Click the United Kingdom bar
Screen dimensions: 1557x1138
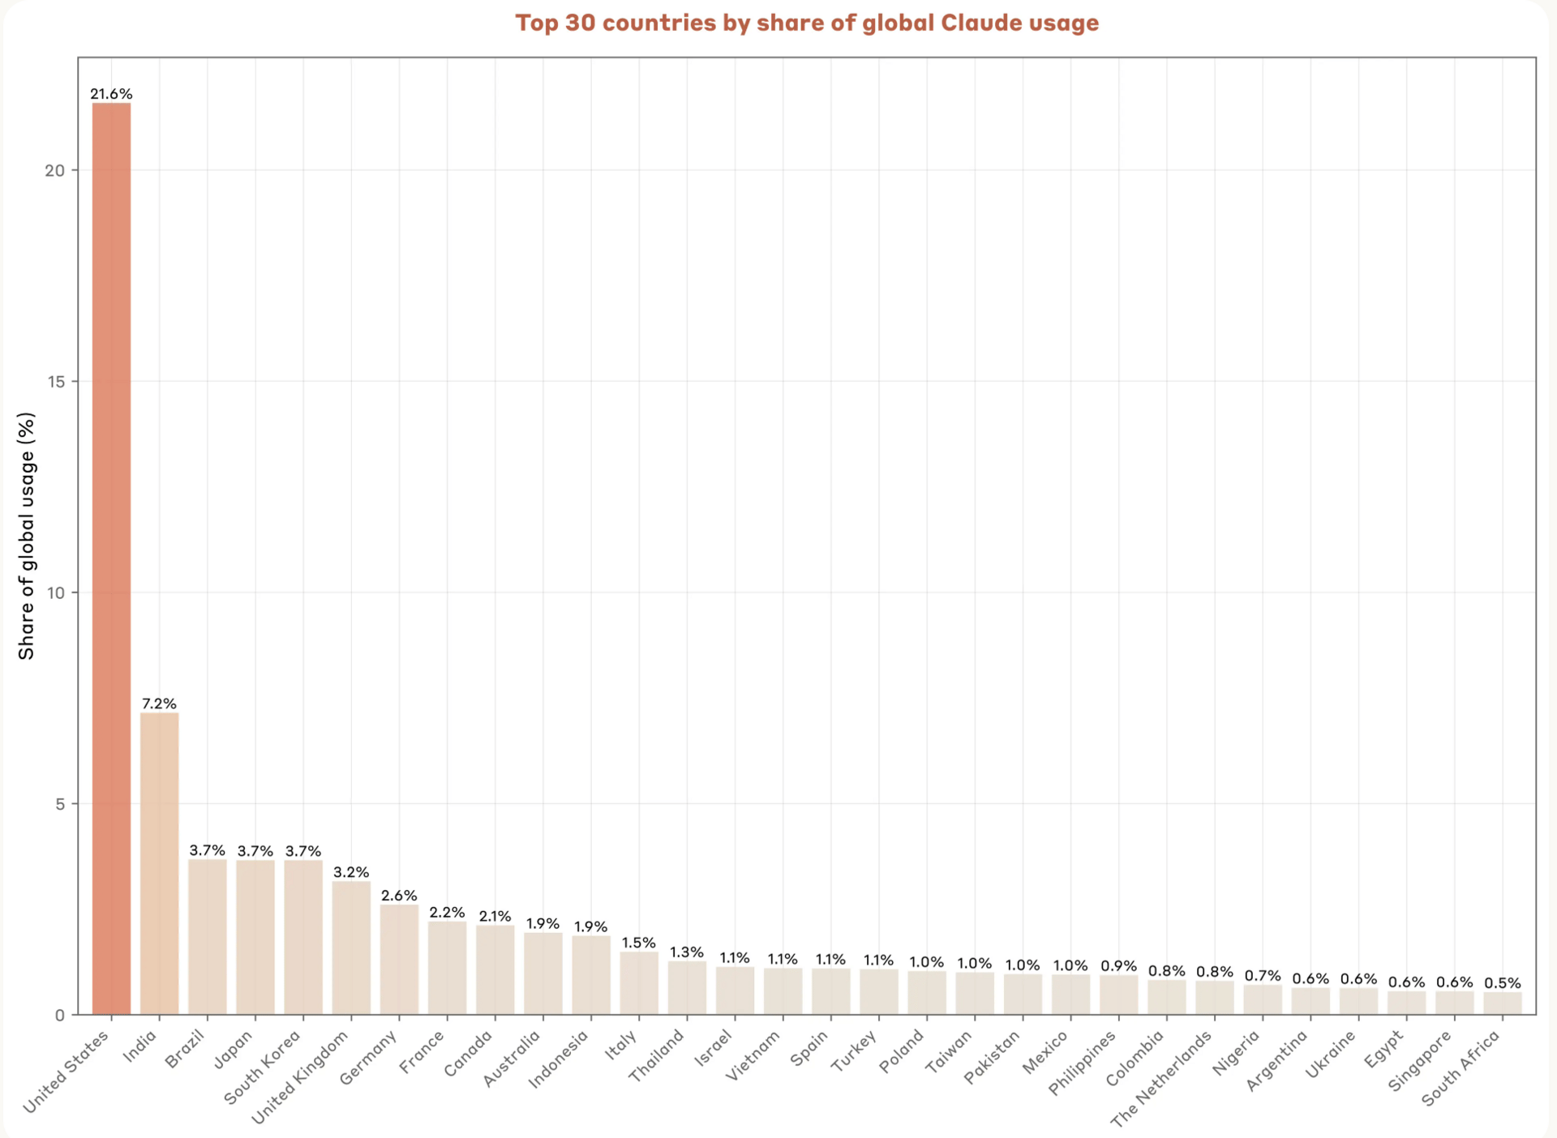351,947
